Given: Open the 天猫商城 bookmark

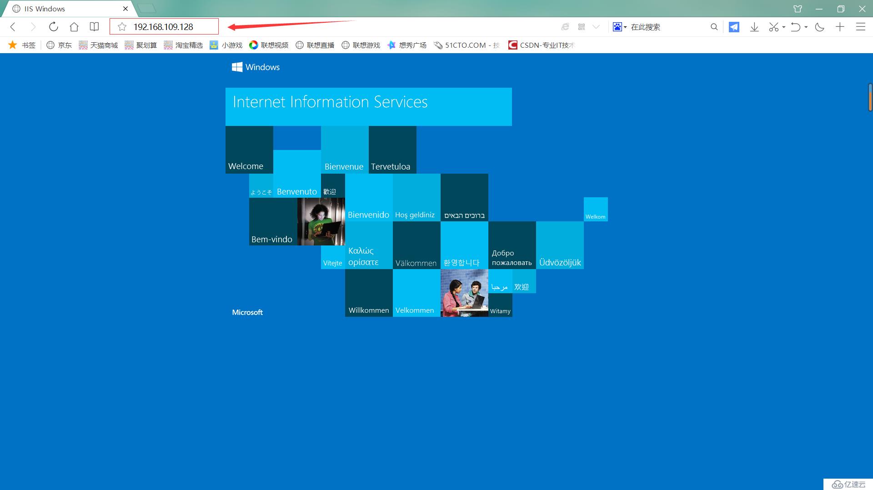Looking at the screenshot, I should click(x=98, y=45).
